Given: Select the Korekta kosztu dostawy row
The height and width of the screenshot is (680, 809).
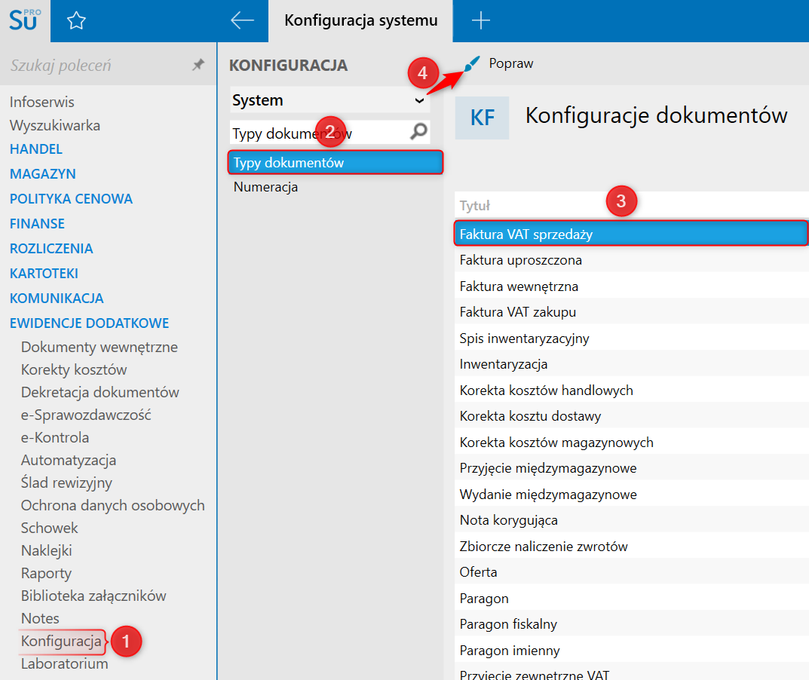Looking at the screenshot, I should [632, 416].
